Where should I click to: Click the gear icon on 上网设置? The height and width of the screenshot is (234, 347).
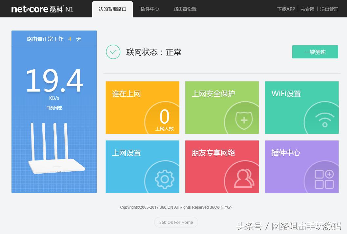(164, 179)
